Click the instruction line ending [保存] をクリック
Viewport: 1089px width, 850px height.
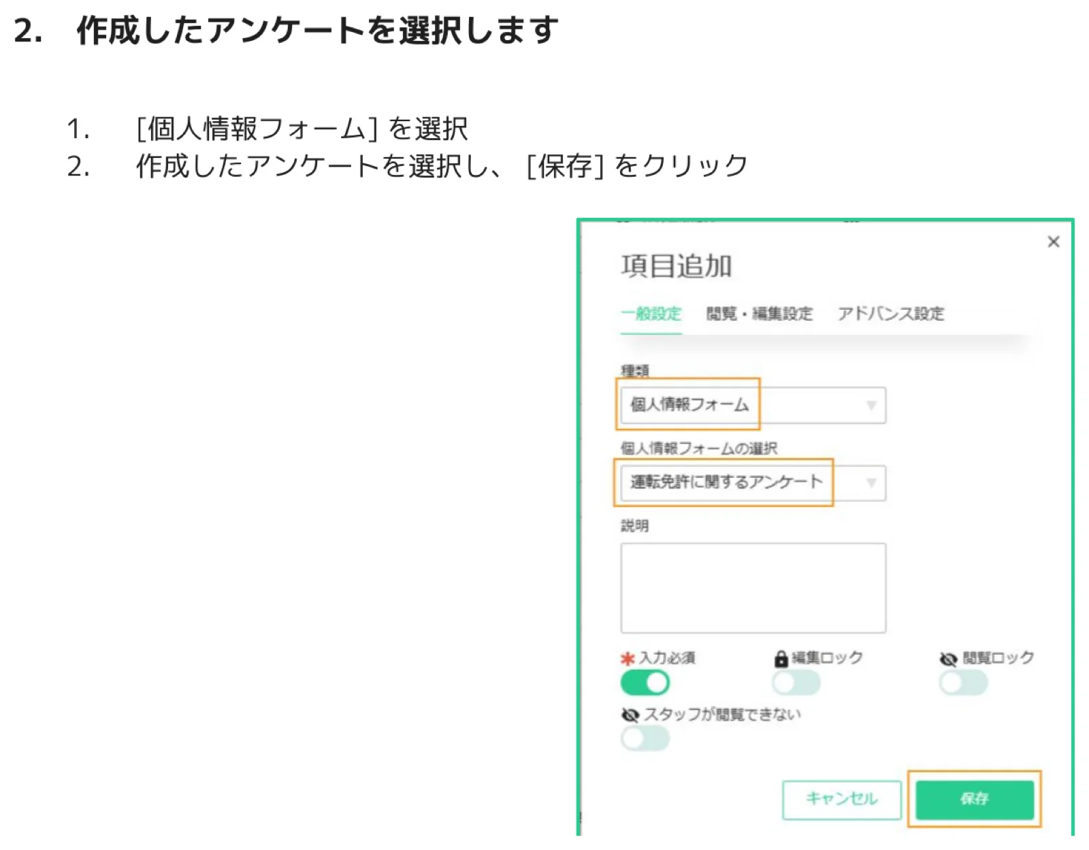[x=442, y=166]
